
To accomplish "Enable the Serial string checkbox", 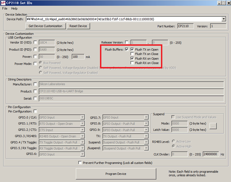I will (35, 98).
